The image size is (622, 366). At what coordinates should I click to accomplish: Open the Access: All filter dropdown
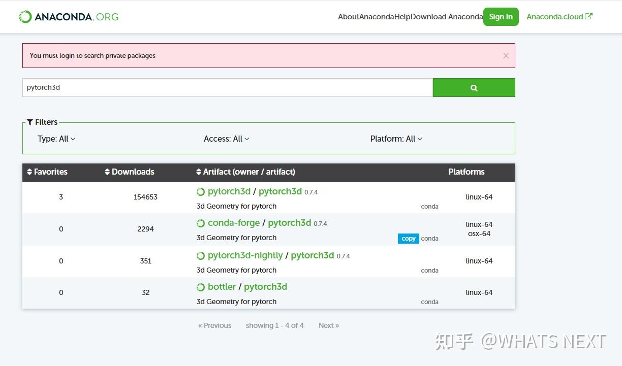226,139
